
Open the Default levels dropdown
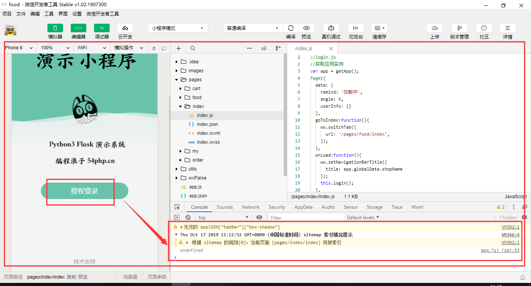[x=363, y=218]
